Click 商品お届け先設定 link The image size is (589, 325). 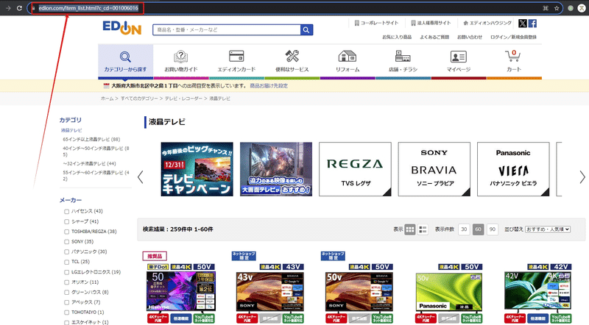[269, 85]
